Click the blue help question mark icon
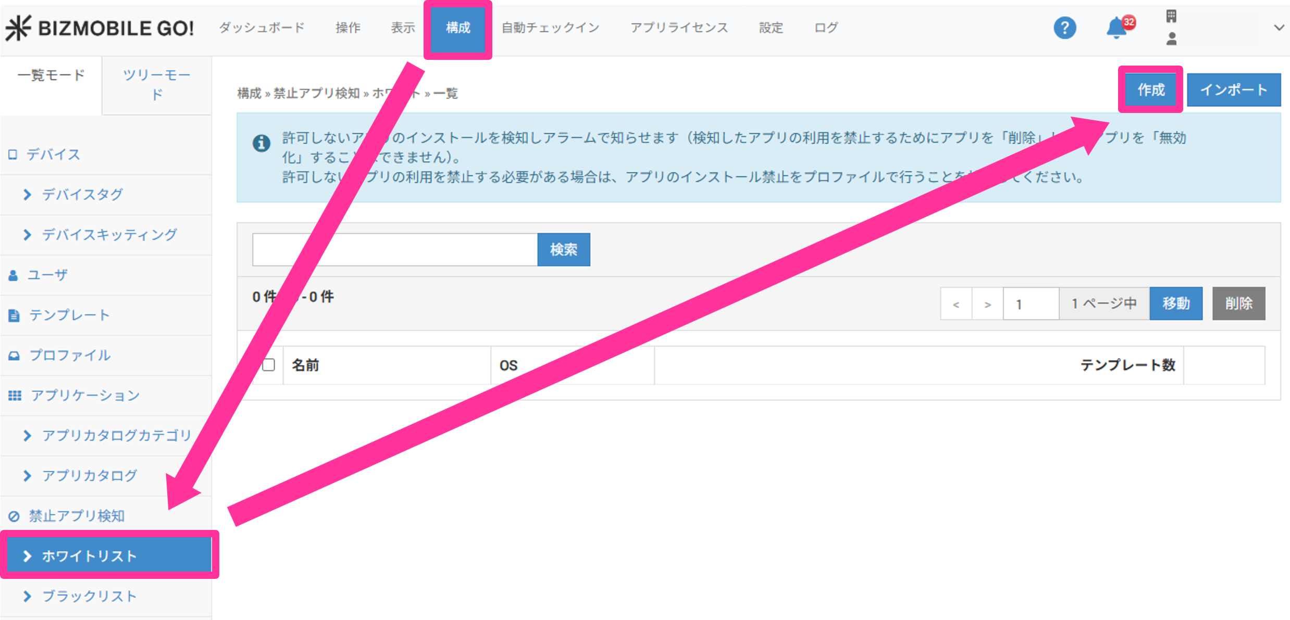This screenshot has width=1290, height=620. click(x=1064, y=28)
